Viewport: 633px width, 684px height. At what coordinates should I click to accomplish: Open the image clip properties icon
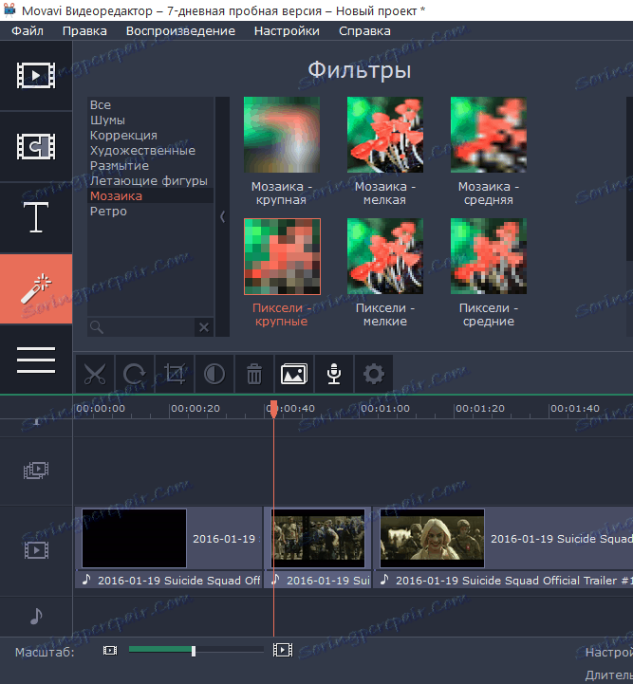[294, 375]
